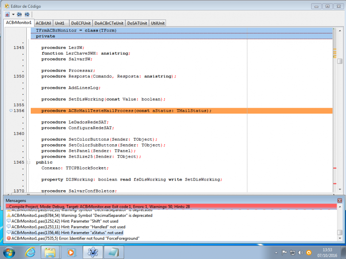Click the line "procedure LeDadosRedeSAT;"
Screen dimensions: 346x259
75,122
